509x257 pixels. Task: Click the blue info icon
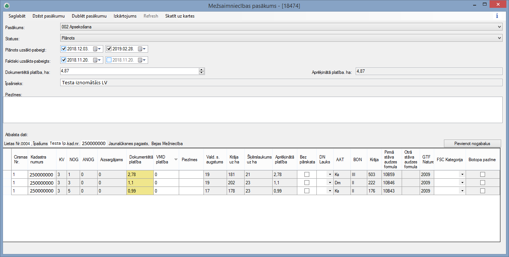pyautogui.click(x=497, y=16)
